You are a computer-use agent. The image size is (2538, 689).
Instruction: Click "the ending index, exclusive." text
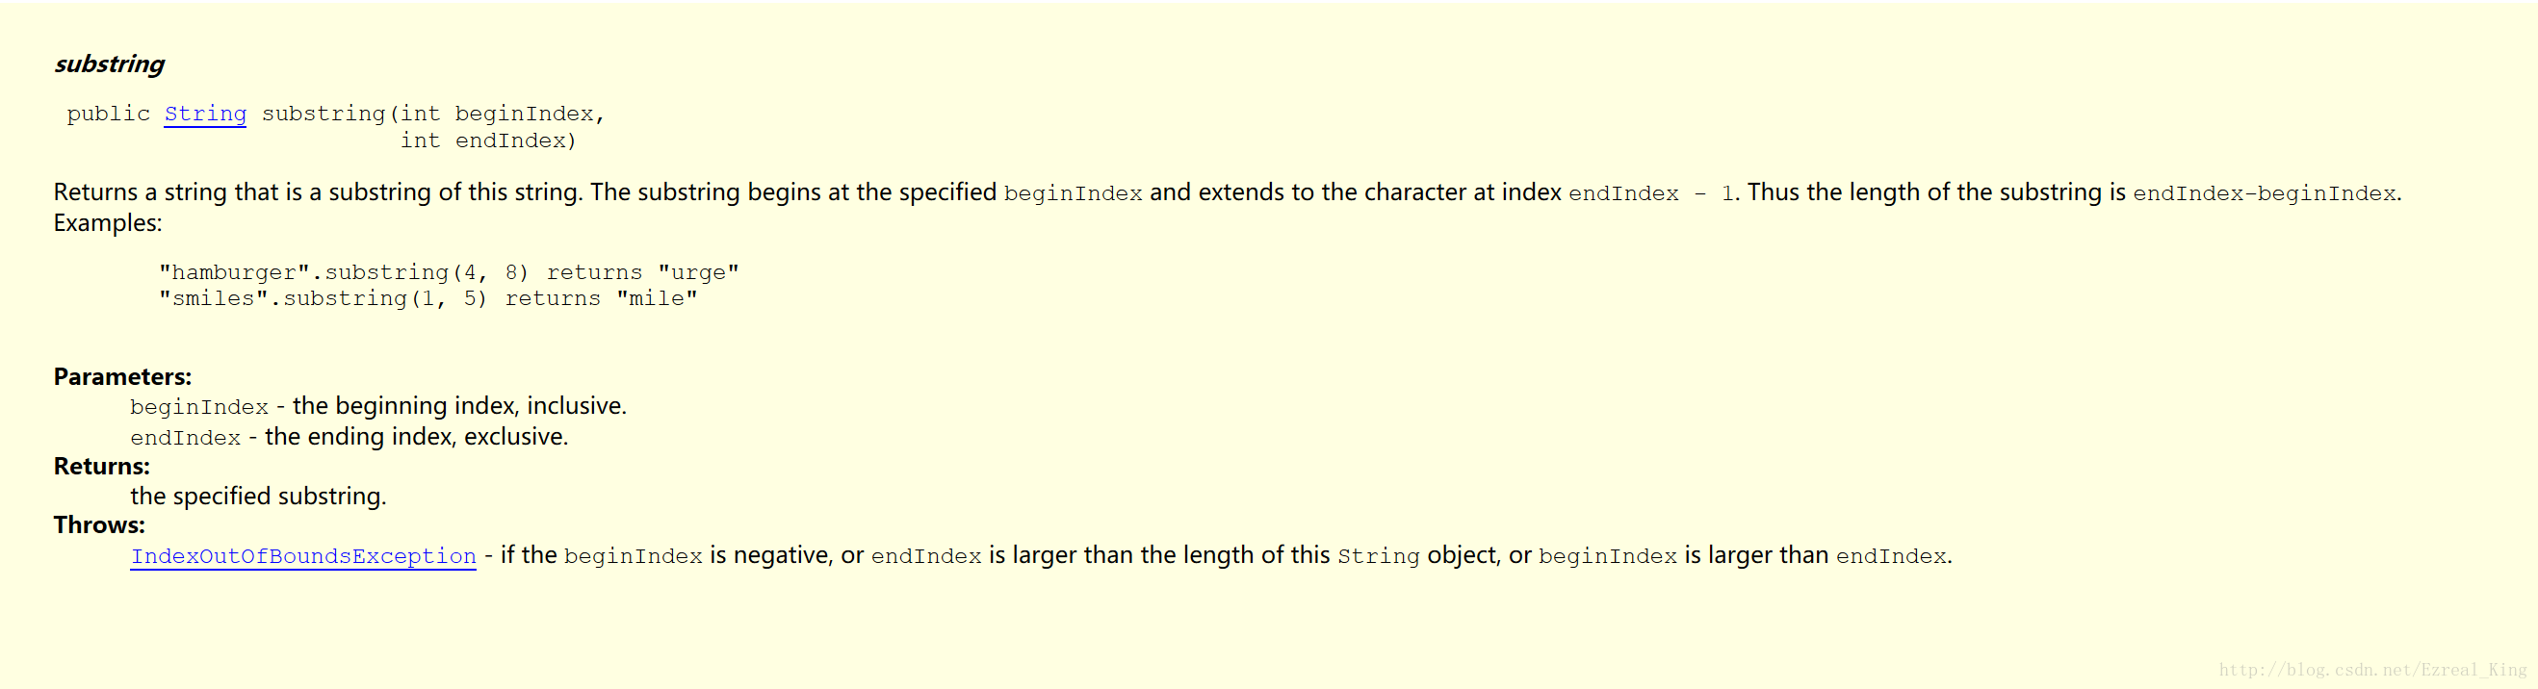coord(417,436)
